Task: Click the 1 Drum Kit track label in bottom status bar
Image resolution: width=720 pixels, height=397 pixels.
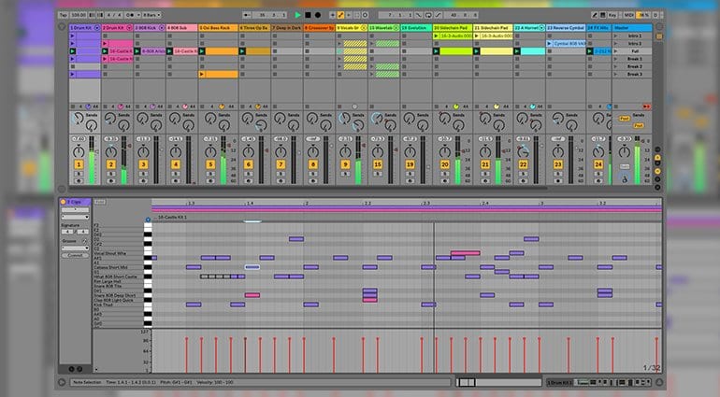Action: pos(559,382)
